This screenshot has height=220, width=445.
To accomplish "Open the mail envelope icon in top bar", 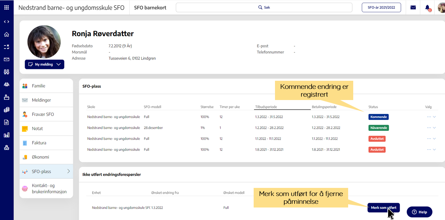I will tap(413, 7).
